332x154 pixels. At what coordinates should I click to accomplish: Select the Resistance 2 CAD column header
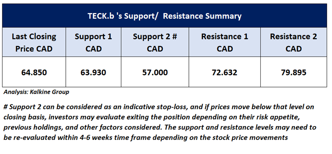tap(293, 42)
